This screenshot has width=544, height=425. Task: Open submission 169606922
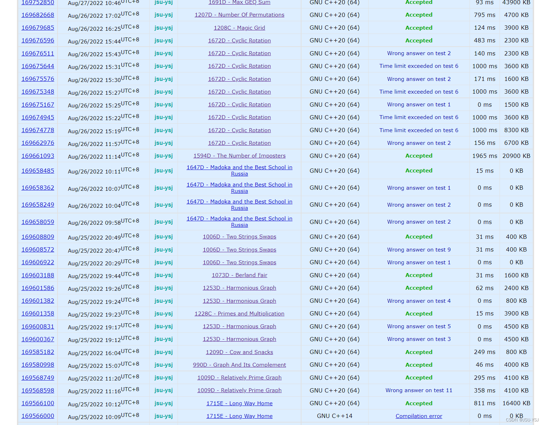click(38, 262)
